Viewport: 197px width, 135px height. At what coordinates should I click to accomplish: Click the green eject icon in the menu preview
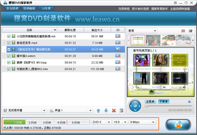152,92
